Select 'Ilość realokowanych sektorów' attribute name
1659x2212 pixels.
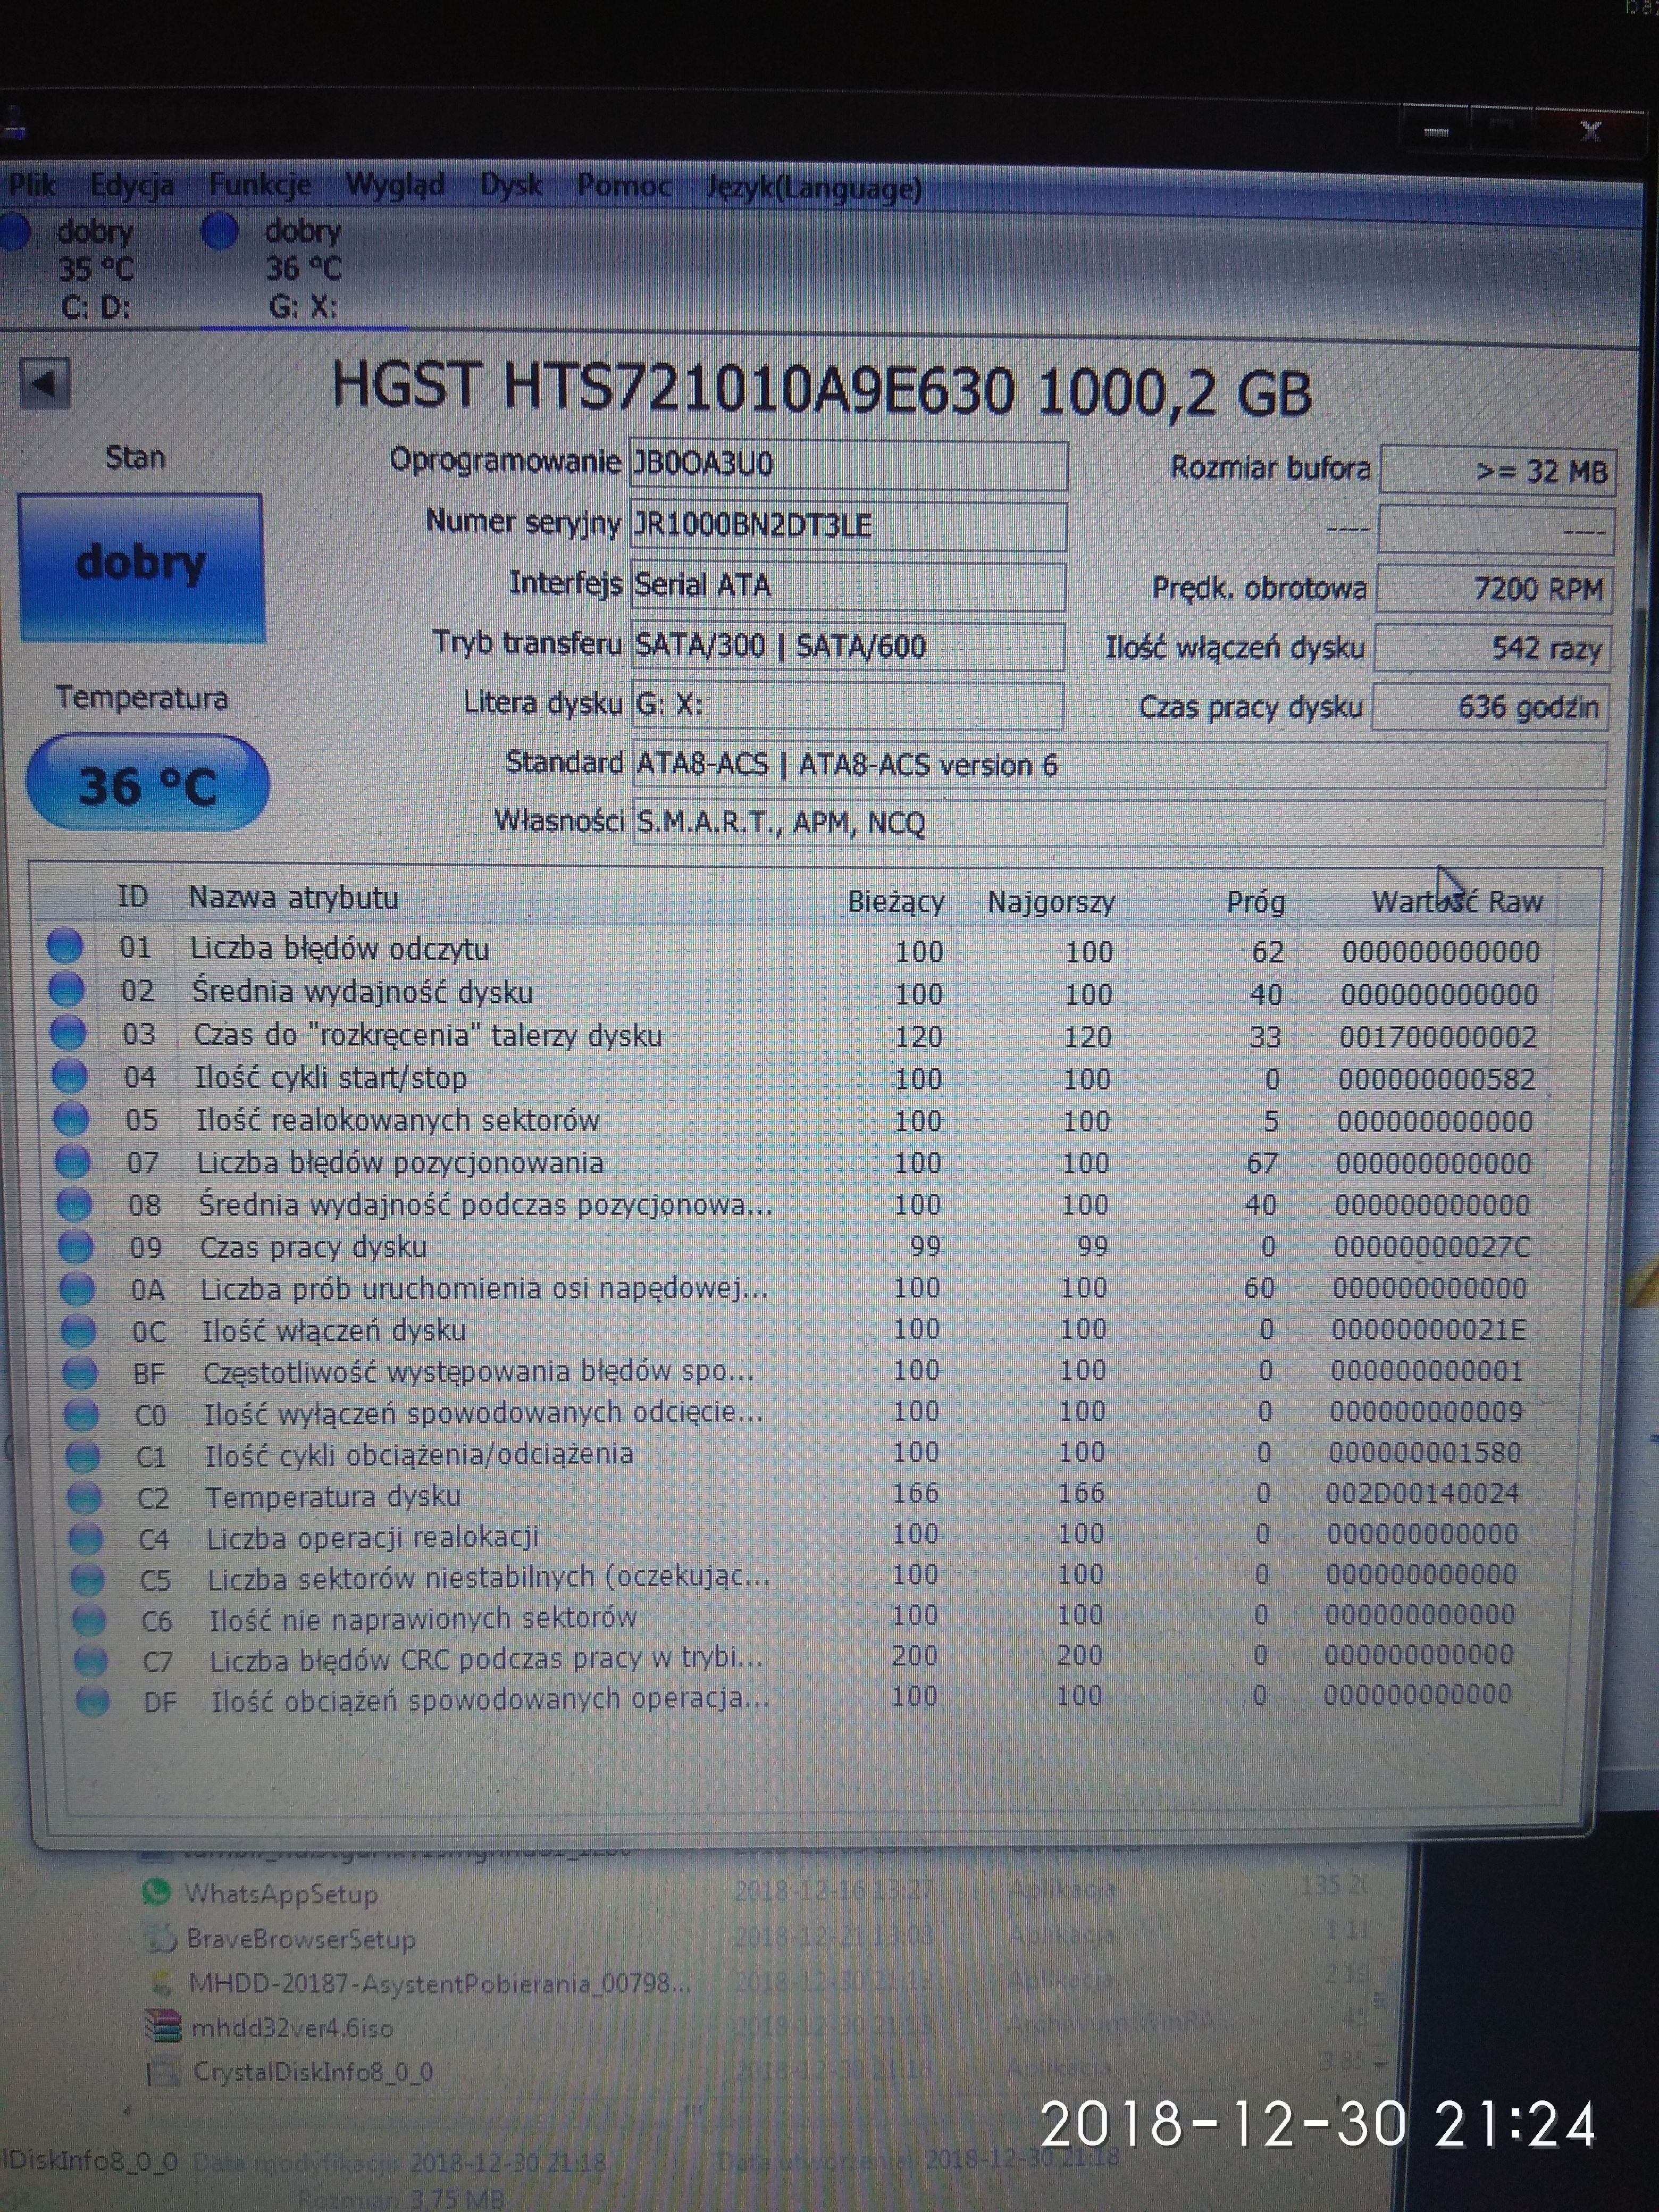click(398, 1121)
